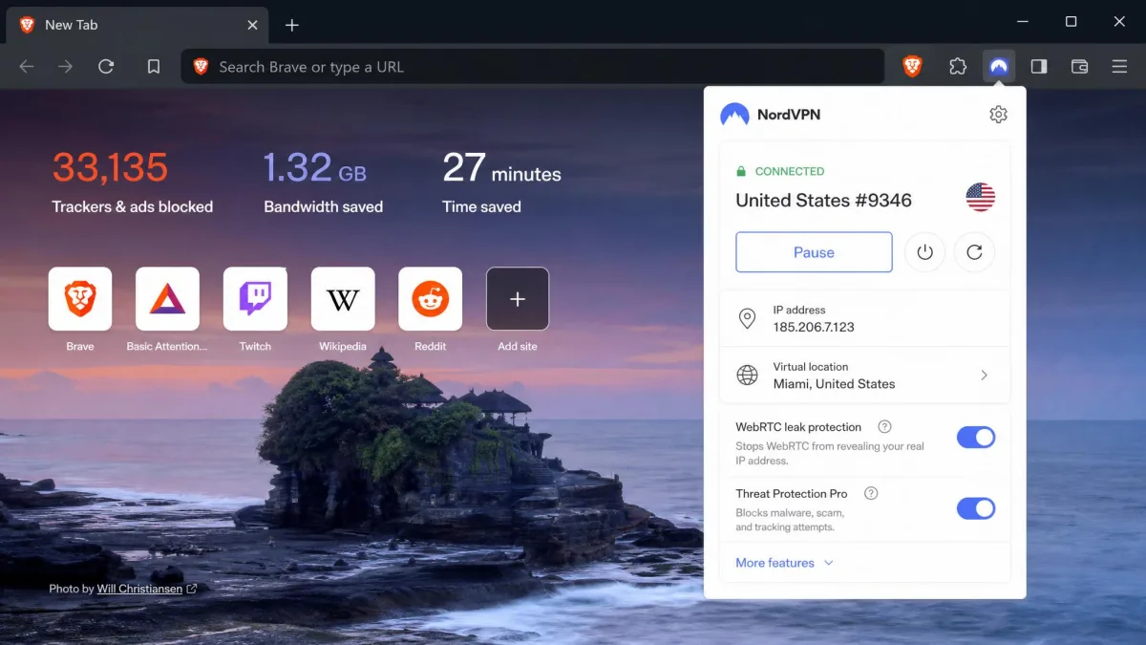1146x645 pixels.
Task: Toggle the browser sidebar panel icon
Action: pyautogui.click(x=1039, y=66)
